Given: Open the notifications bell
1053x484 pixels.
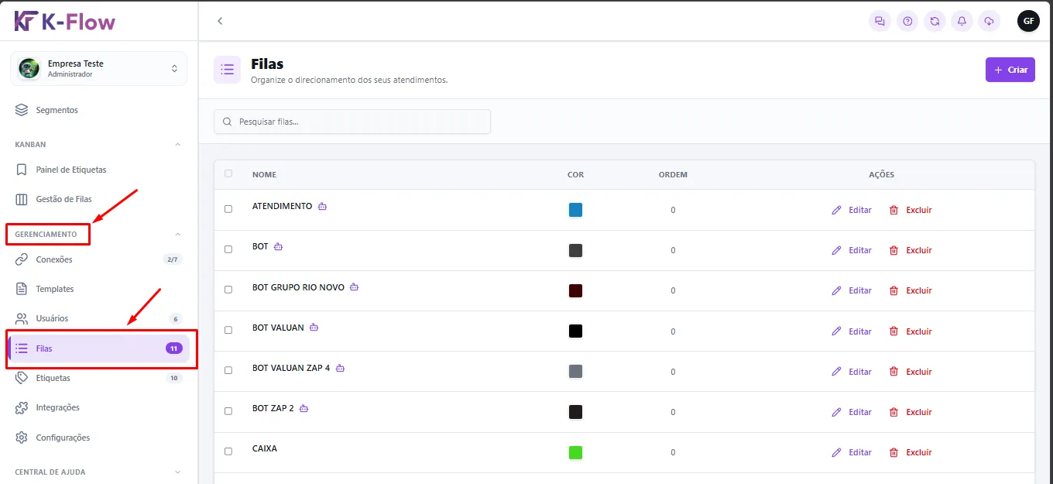Looking at the screenshot, I should click(962, 22).
